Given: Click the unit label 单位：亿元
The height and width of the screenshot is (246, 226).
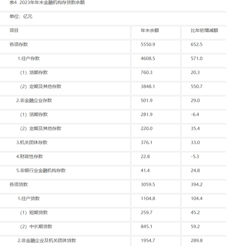Looking at the screenshot, I should (x=21, y=16).
